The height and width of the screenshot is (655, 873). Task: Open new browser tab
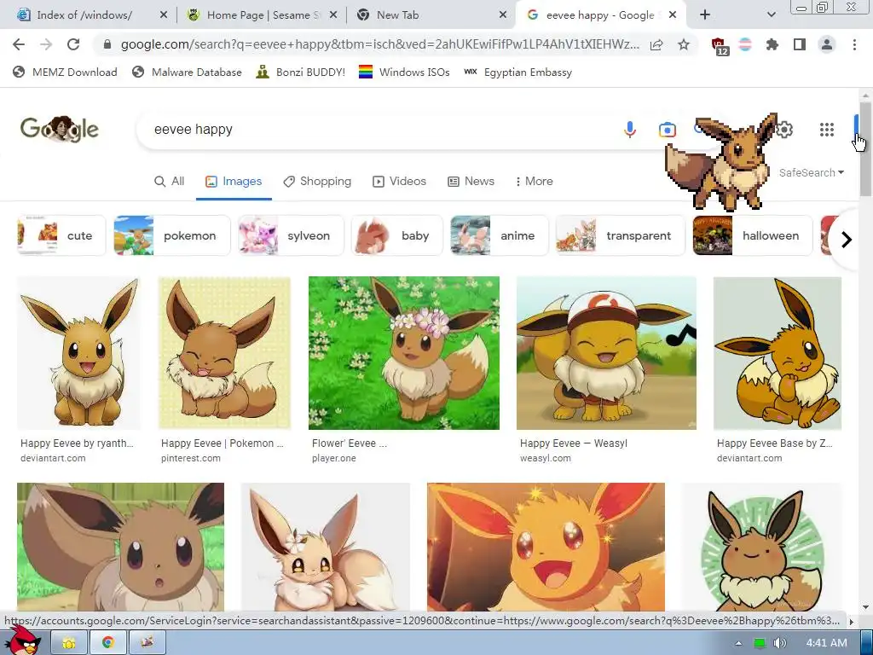705,15
